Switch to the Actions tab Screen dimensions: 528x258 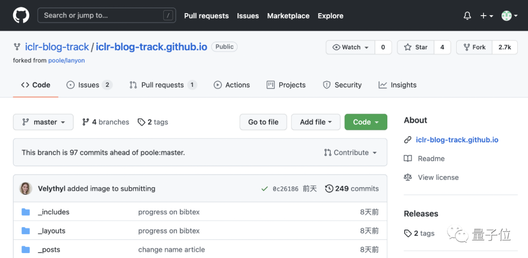click(232, 85)
